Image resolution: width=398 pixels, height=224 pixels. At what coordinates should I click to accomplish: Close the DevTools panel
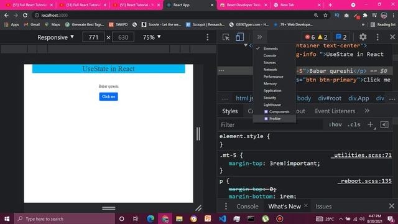pos(392,37)
